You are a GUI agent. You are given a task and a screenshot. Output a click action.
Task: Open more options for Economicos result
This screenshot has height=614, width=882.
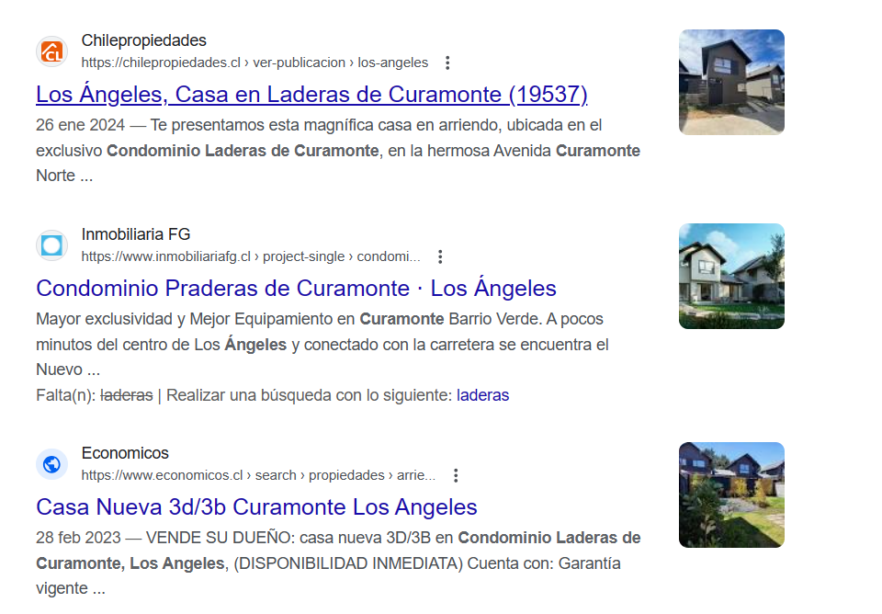coord(457,475)
